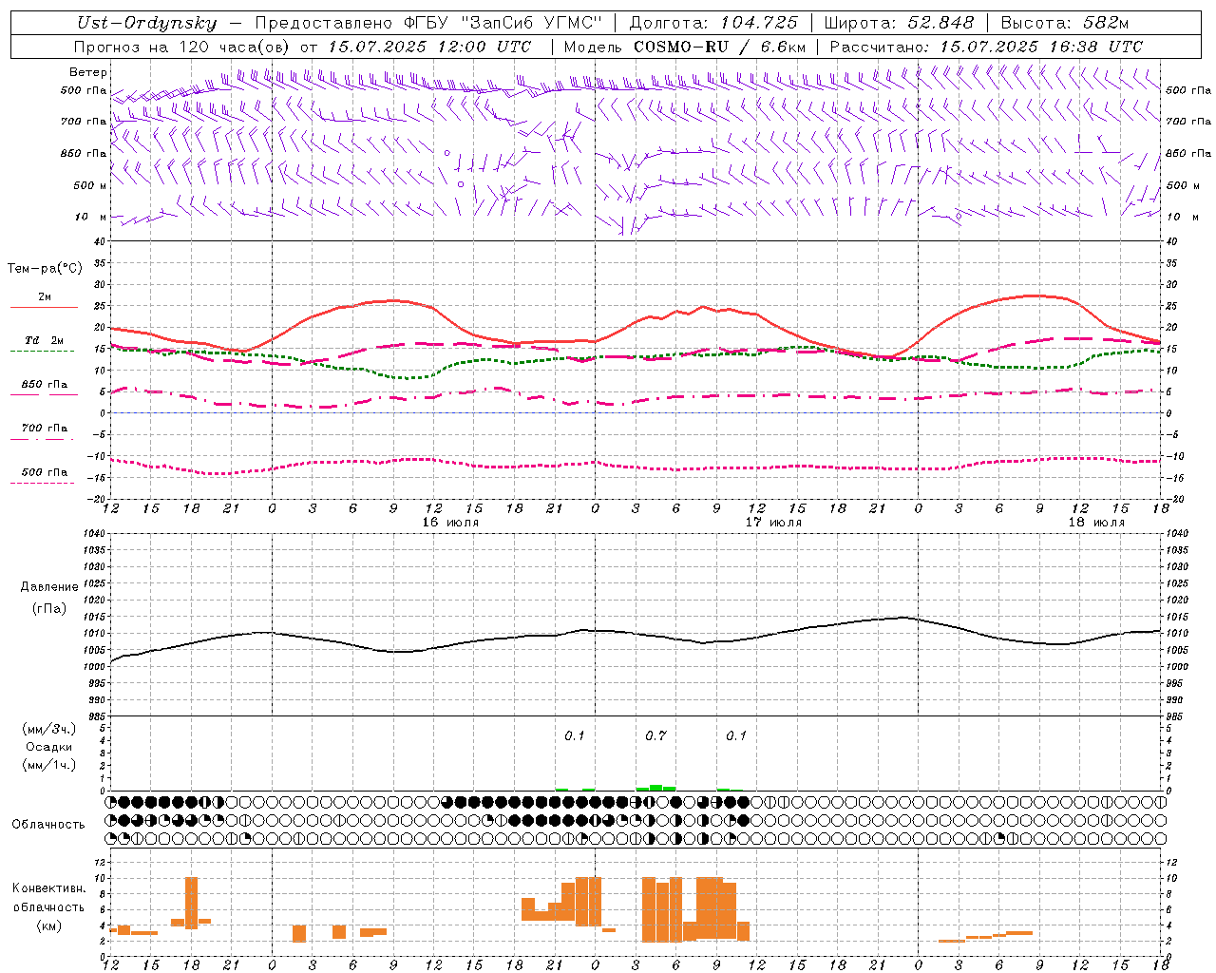Viewport: 1216px width, 973px height.
Task: Click the legend line sample under Td 2м
Action: pyautogui.click(x=43, y=352)
